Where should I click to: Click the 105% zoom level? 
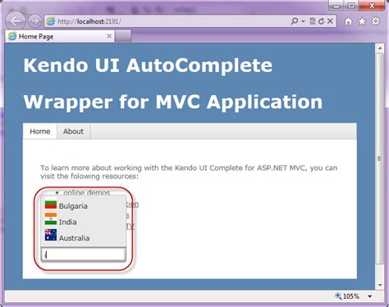coord(351,296)
